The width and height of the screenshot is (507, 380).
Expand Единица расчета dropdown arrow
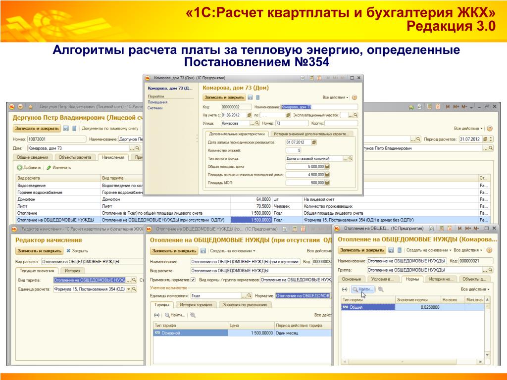129,289
